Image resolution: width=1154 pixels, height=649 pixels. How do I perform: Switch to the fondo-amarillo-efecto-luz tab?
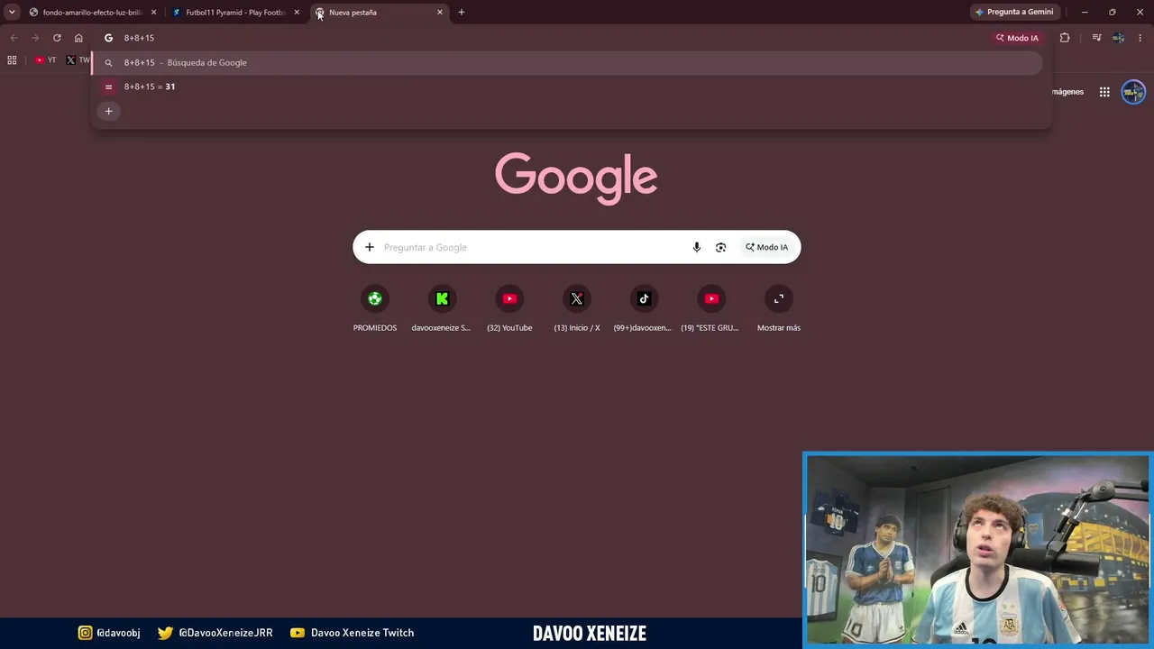click(x=90, y=13)
